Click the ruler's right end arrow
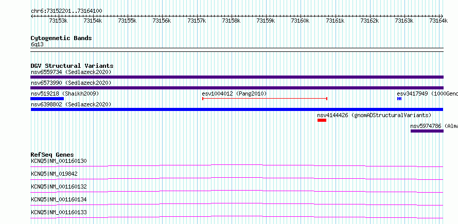This screenshot has width=458, height=224. pyautogui.click(x=442, y=16)
